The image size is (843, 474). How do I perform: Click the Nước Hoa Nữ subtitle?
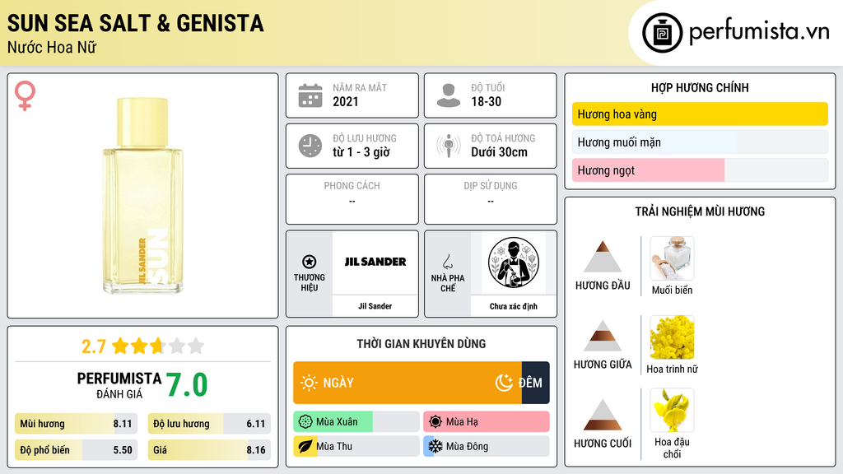52,47
